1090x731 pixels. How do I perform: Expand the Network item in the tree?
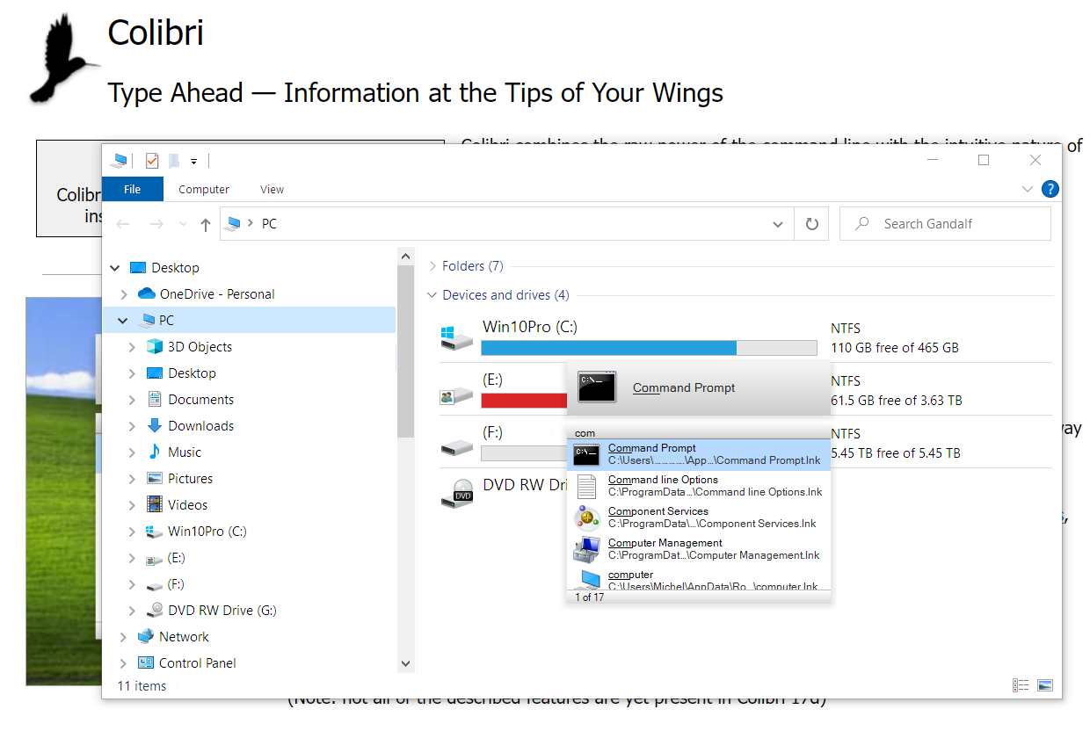(123, 636)
